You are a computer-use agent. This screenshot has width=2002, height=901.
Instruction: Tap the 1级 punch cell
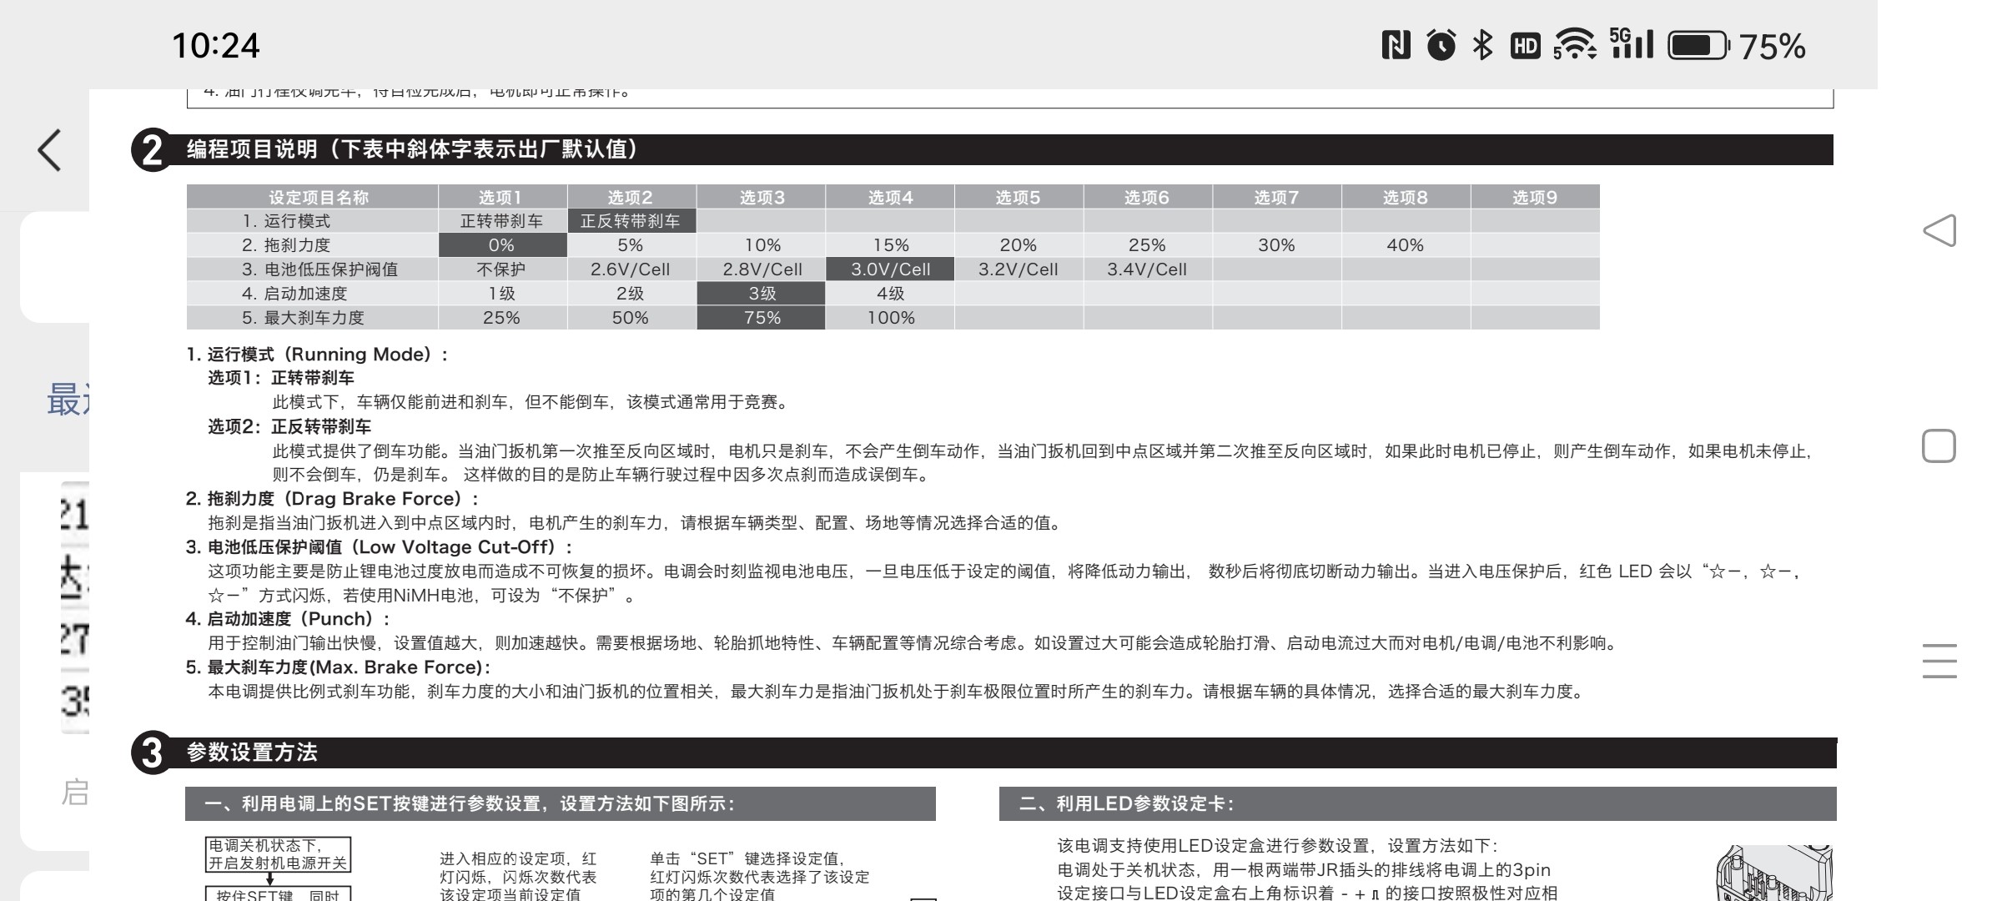pos(503,294)
